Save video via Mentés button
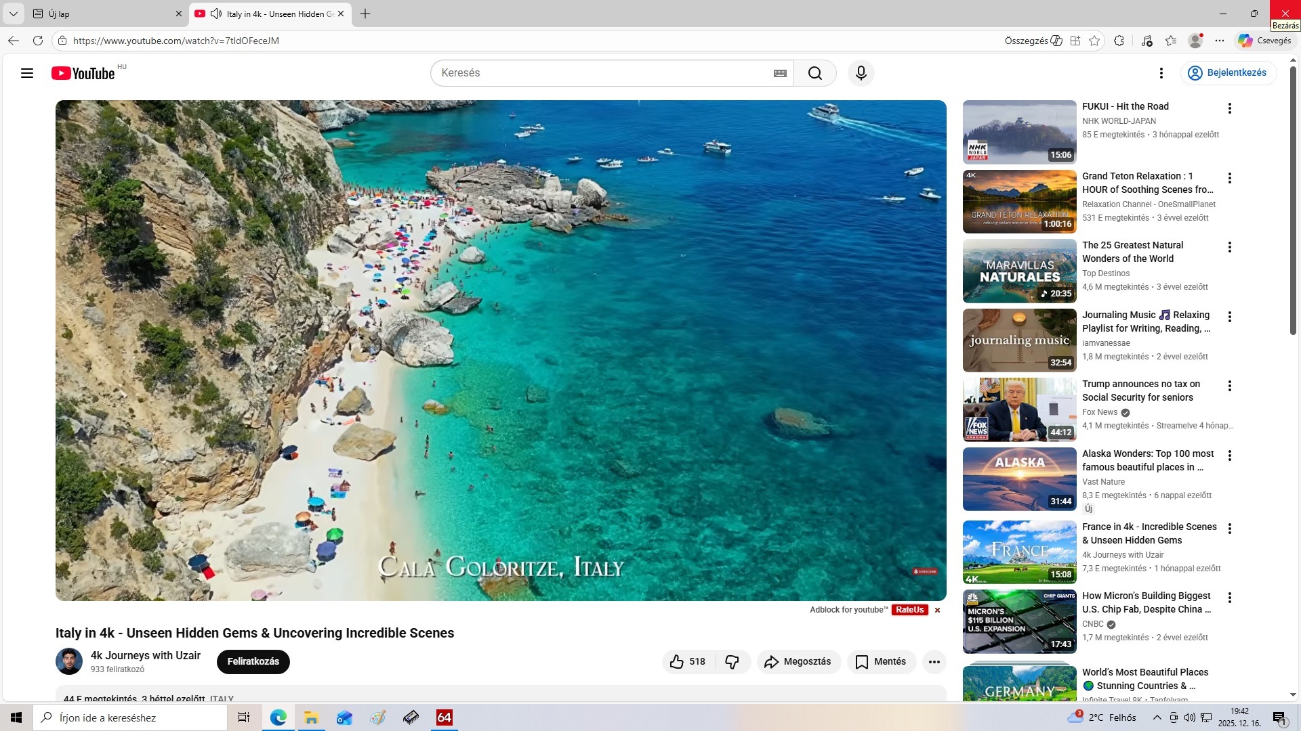This screenshot has height=731, width=1301. tap(881, 661)
